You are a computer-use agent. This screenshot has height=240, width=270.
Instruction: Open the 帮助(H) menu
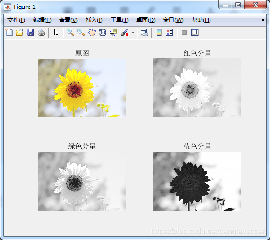click(x=201, y=20)
